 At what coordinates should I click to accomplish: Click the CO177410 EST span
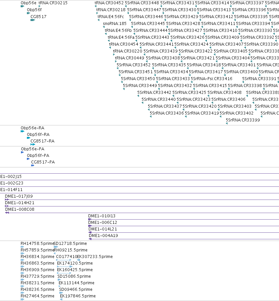(x=64, y=260)
